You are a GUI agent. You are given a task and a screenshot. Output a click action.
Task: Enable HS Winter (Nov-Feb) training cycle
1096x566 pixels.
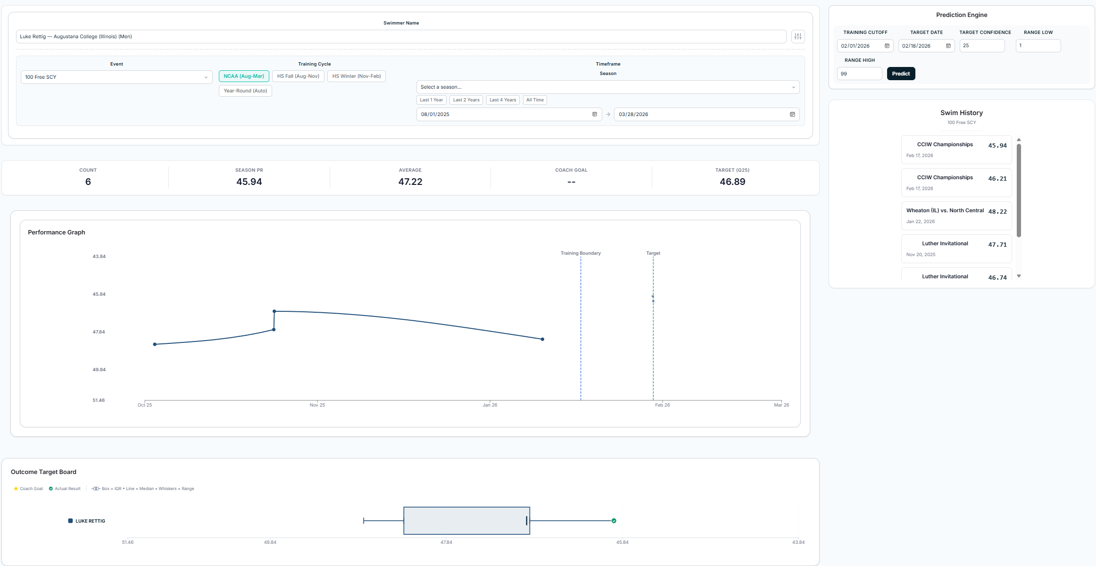point(356,76)
